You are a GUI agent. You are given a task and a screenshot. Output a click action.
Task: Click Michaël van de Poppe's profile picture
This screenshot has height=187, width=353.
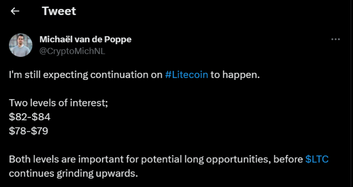click(20, 45)
